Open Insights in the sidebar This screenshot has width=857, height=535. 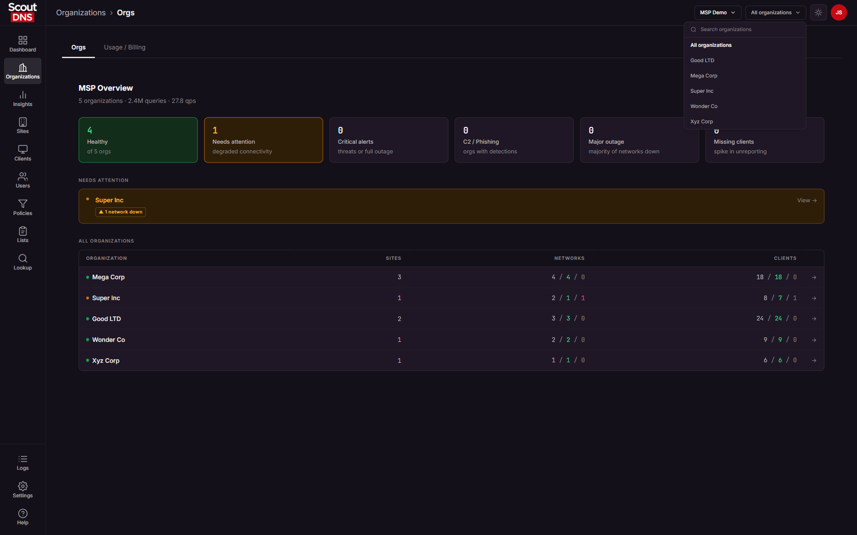point(22,99)
